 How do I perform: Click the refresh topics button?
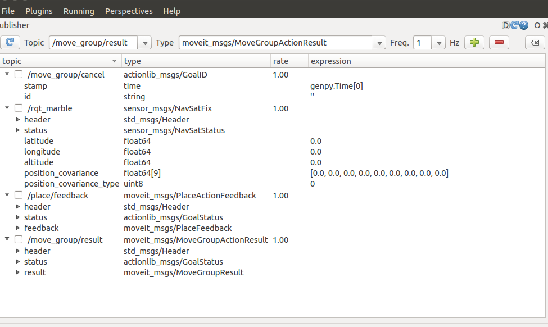click(x=10, y=43)
